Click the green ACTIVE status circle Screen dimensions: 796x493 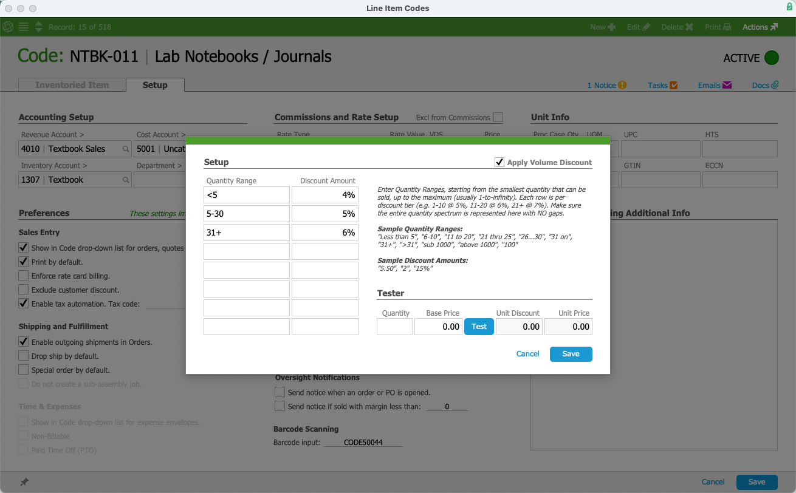point(771,58)
